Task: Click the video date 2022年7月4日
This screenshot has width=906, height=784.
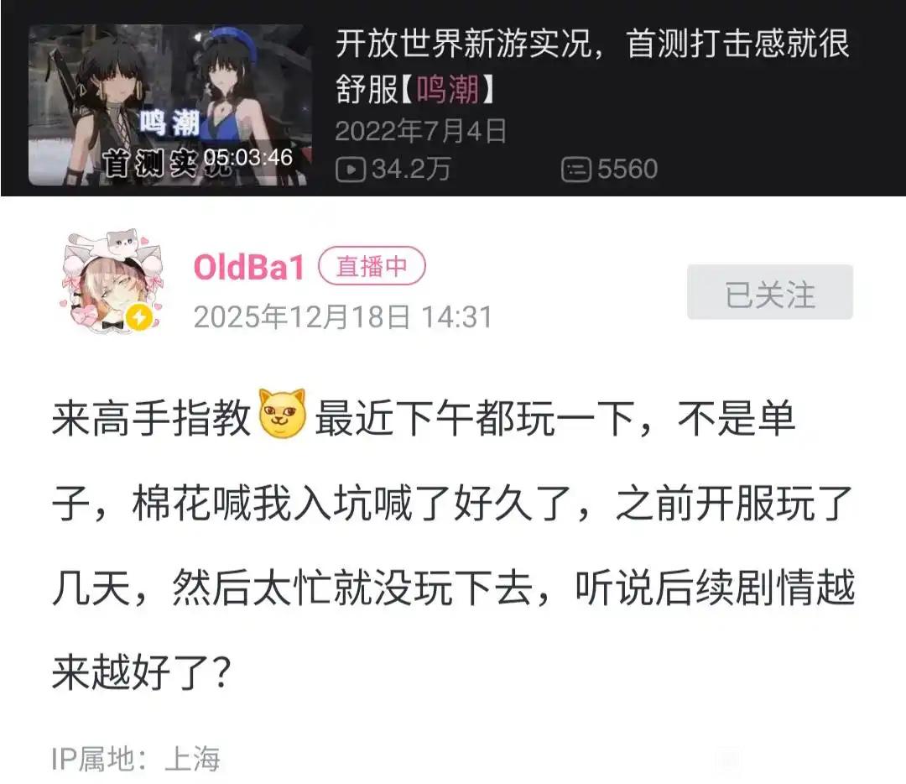Action: point(420,131)
